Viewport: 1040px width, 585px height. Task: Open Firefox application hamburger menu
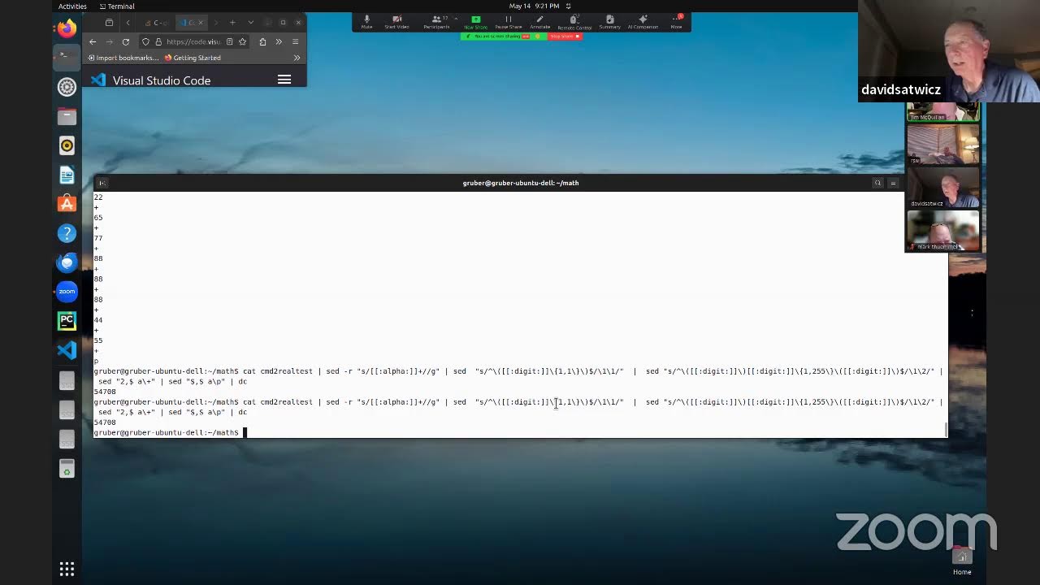pos(295,41)
